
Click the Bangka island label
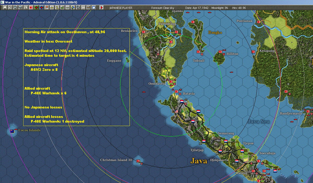pos(215,32)
